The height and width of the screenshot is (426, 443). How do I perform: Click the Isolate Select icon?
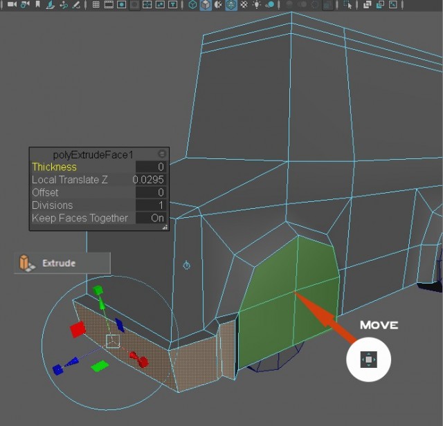(347, 5)
